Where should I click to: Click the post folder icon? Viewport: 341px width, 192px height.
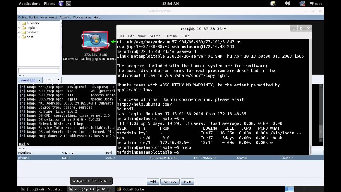(x=24, y=37)
